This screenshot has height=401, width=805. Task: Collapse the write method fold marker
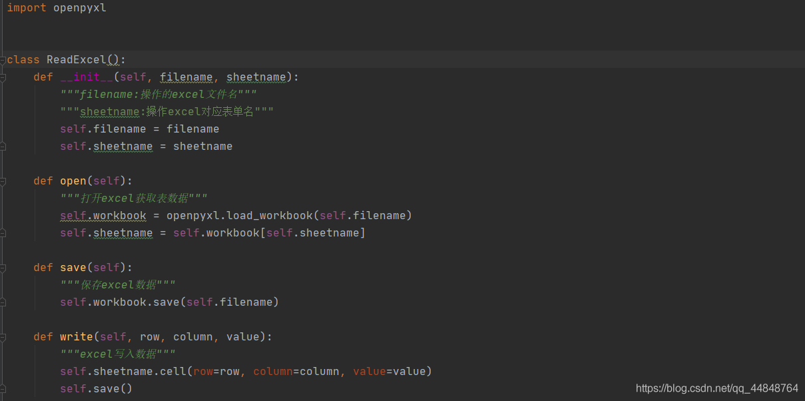tap(3, 337)
